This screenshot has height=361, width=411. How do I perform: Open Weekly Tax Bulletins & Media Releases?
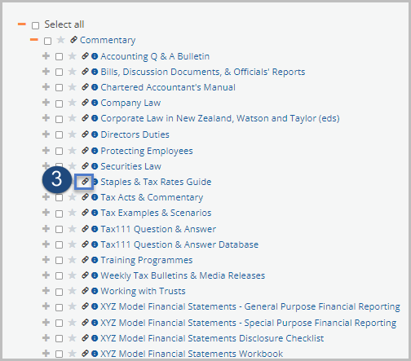tap(183, 275)
